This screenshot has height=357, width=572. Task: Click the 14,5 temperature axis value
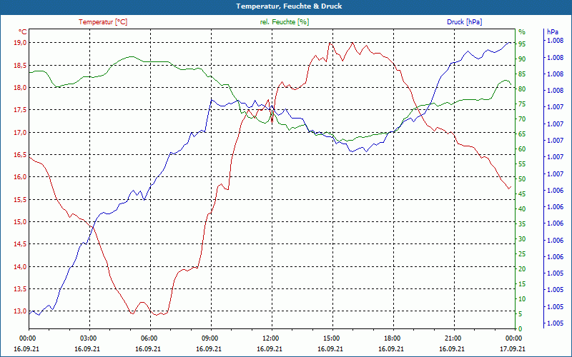(21, 244)
